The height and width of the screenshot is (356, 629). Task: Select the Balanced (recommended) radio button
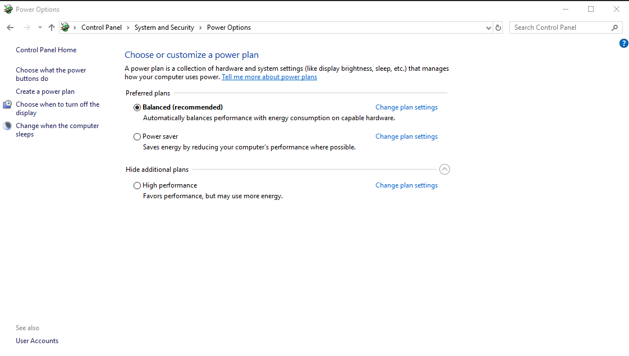tap(137, 108)
